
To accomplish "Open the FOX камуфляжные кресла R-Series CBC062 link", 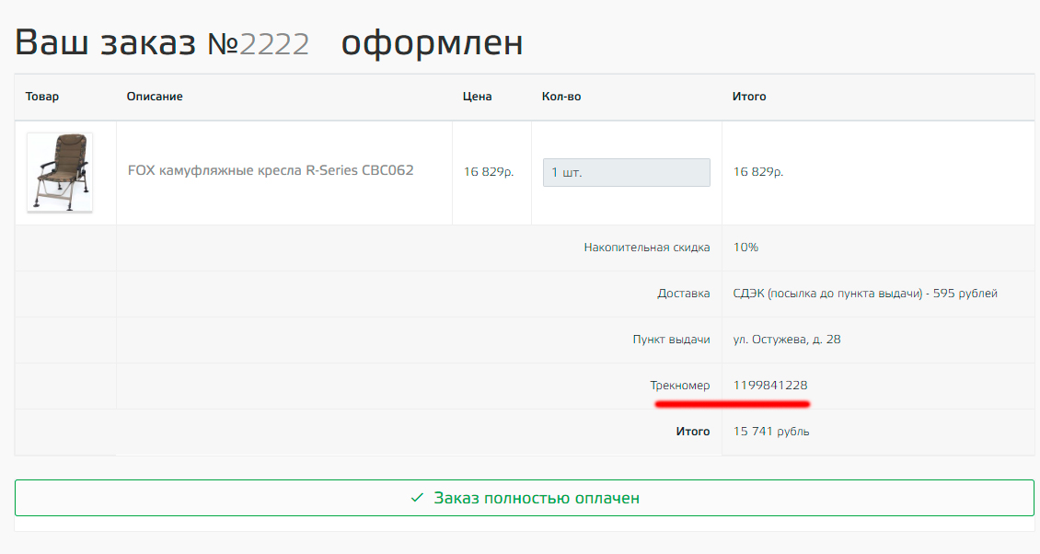I will (x=271, y=170).
